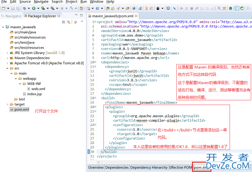Collapse the WEB-INF folder node

tap(20, 84)
